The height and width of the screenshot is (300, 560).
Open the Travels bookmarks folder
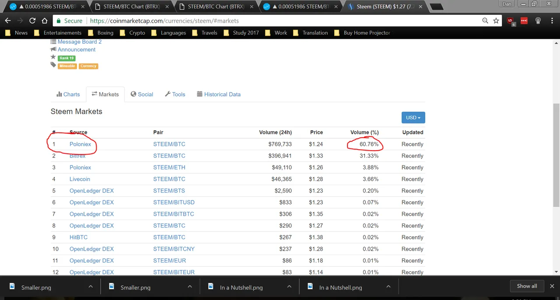tap(204, 33)
